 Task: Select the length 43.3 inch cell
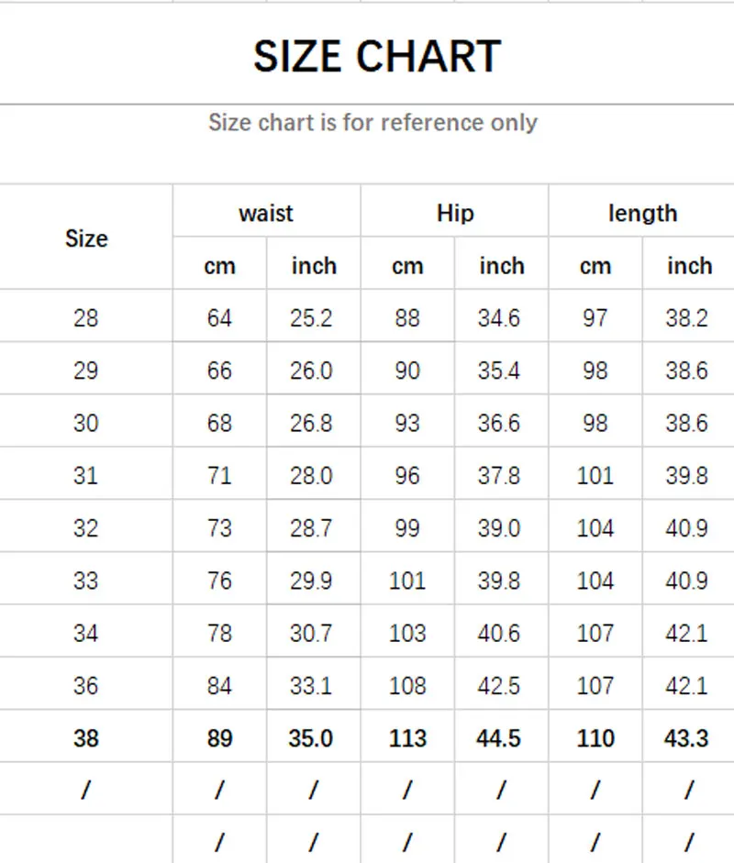686,738
